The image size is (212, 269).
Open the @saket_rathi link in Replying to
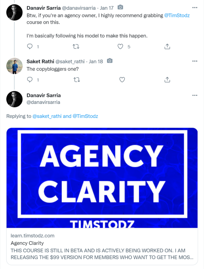(x=47, y=116)
